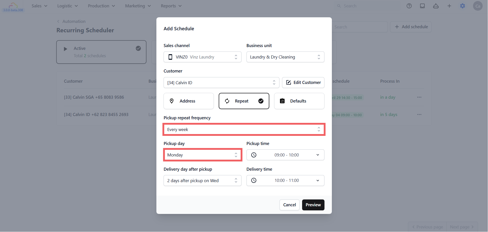Click the 'in 5 days' text

tap(389, 114)
